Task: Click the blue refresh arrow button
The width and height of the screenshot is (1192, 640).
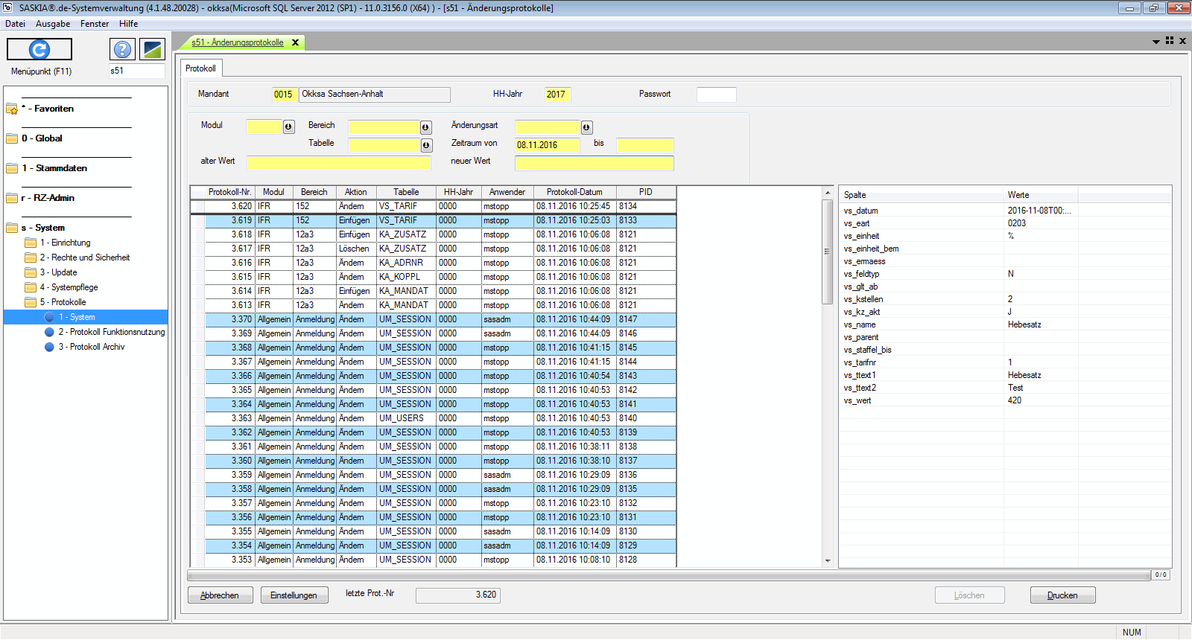Action: 39,49
